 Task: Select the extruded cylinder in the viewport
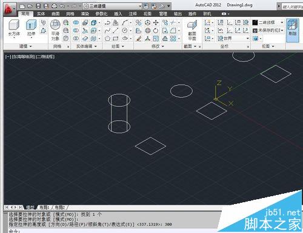point(119,113)
